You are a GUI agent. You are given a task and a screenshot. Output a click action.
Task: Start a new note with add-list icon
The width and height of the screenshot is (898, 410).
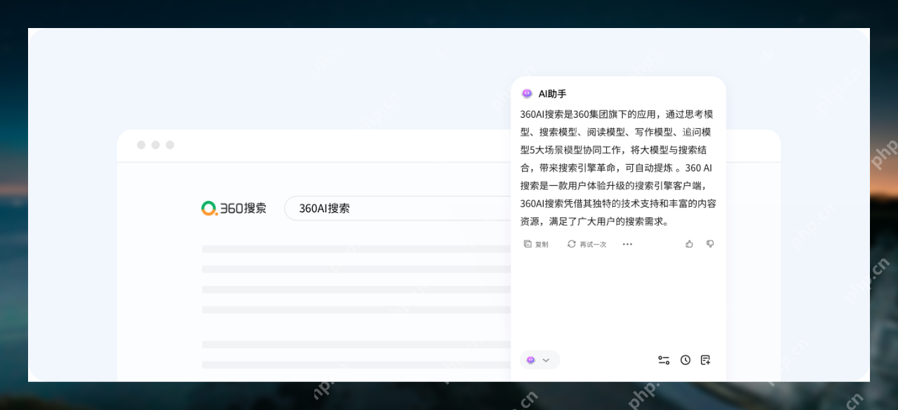[x=706, y=360]
